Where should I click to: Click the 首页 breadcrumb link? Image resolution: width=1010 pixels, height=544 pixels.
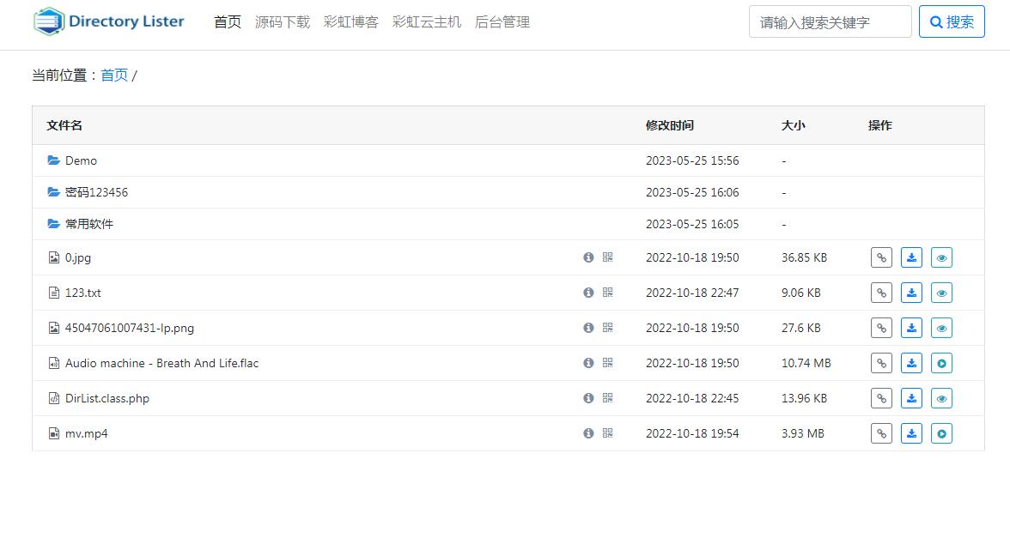(114, 75)
